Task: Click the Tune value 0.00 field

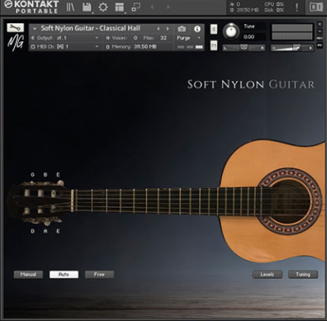Action: click(x=249, y=37)
